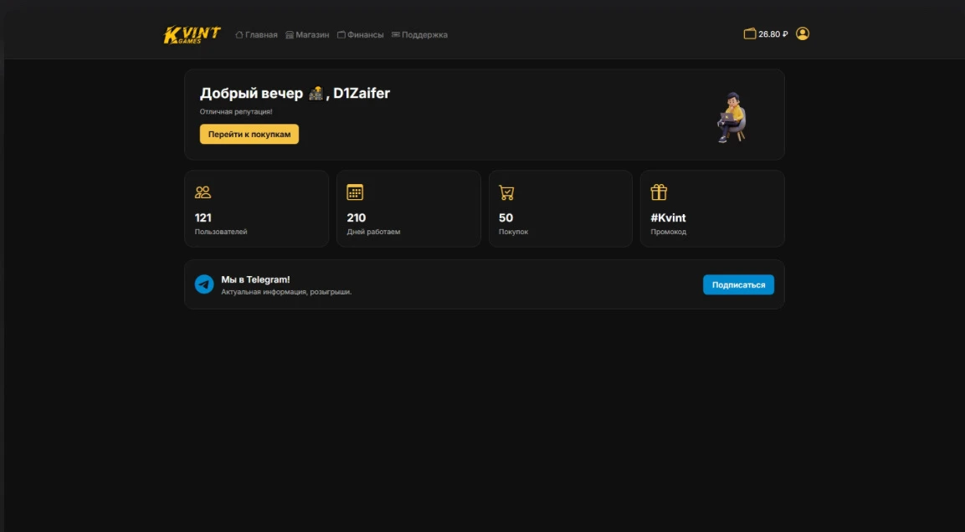The height and width of the screenshot is (532, 965).
Task: Select the 210 Дней работаем card
Action: tap(408, 209)
